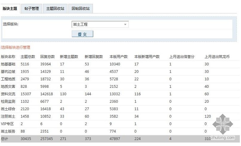Screen dimensions: 241x146
Task: Select the 检测监测 board name
Action: point(8,101)
